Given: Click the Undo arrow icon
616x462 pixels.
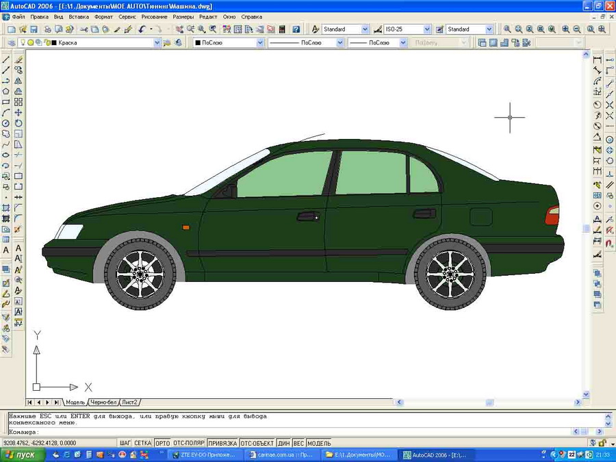Looking at the screenshot, I should click(x=142, y=29).
